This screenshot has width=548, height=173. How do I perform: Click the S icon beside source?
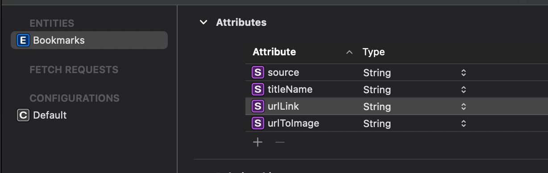[x=258, y=73]
